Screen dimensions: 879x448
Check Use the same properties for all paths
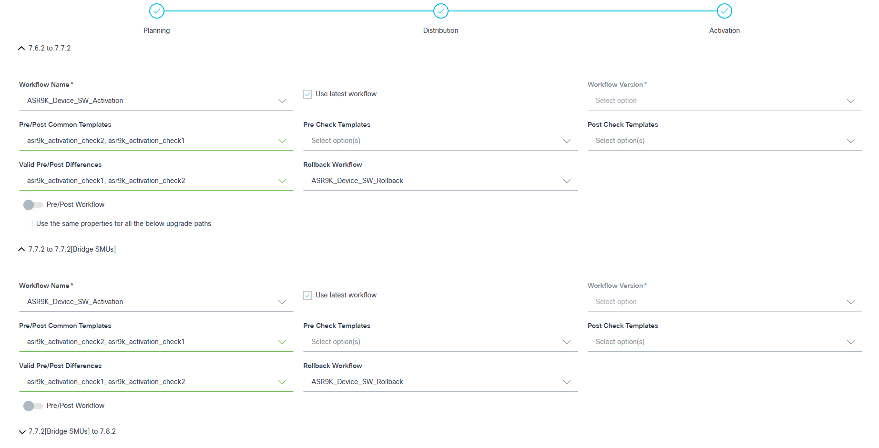(28, 224)
